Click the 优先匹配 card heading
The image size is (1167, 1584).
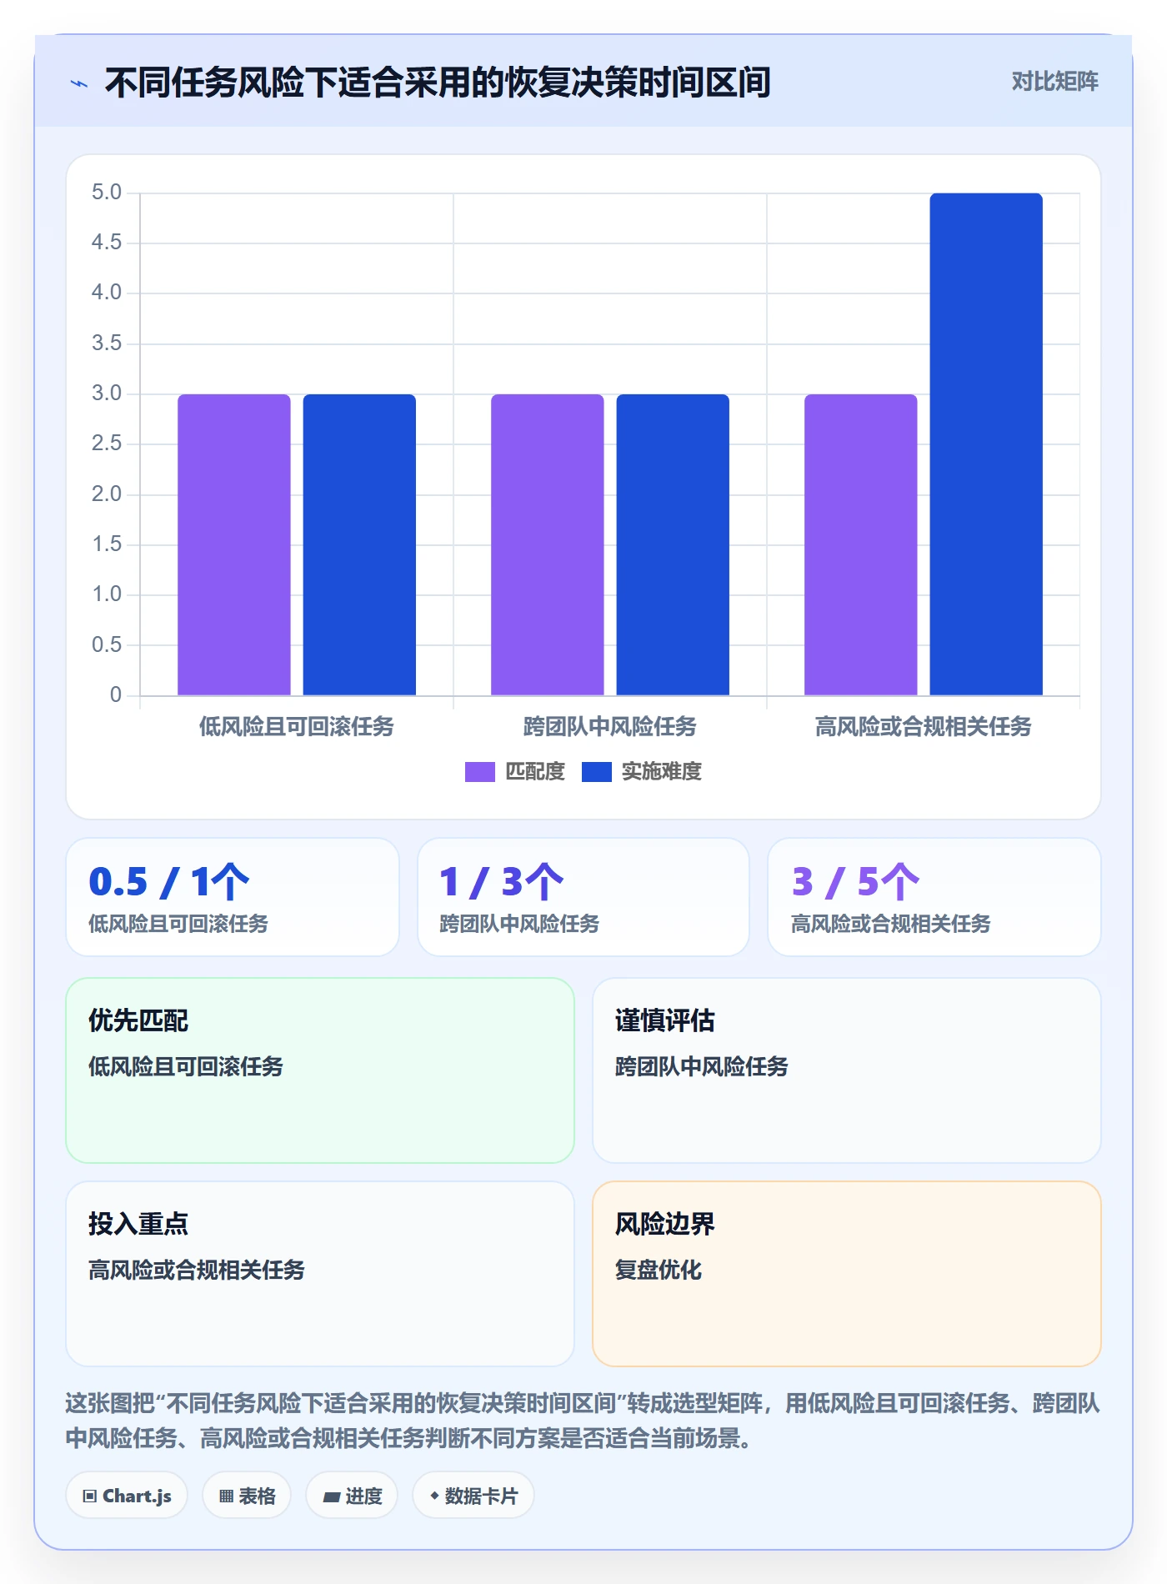(138, 1020)
